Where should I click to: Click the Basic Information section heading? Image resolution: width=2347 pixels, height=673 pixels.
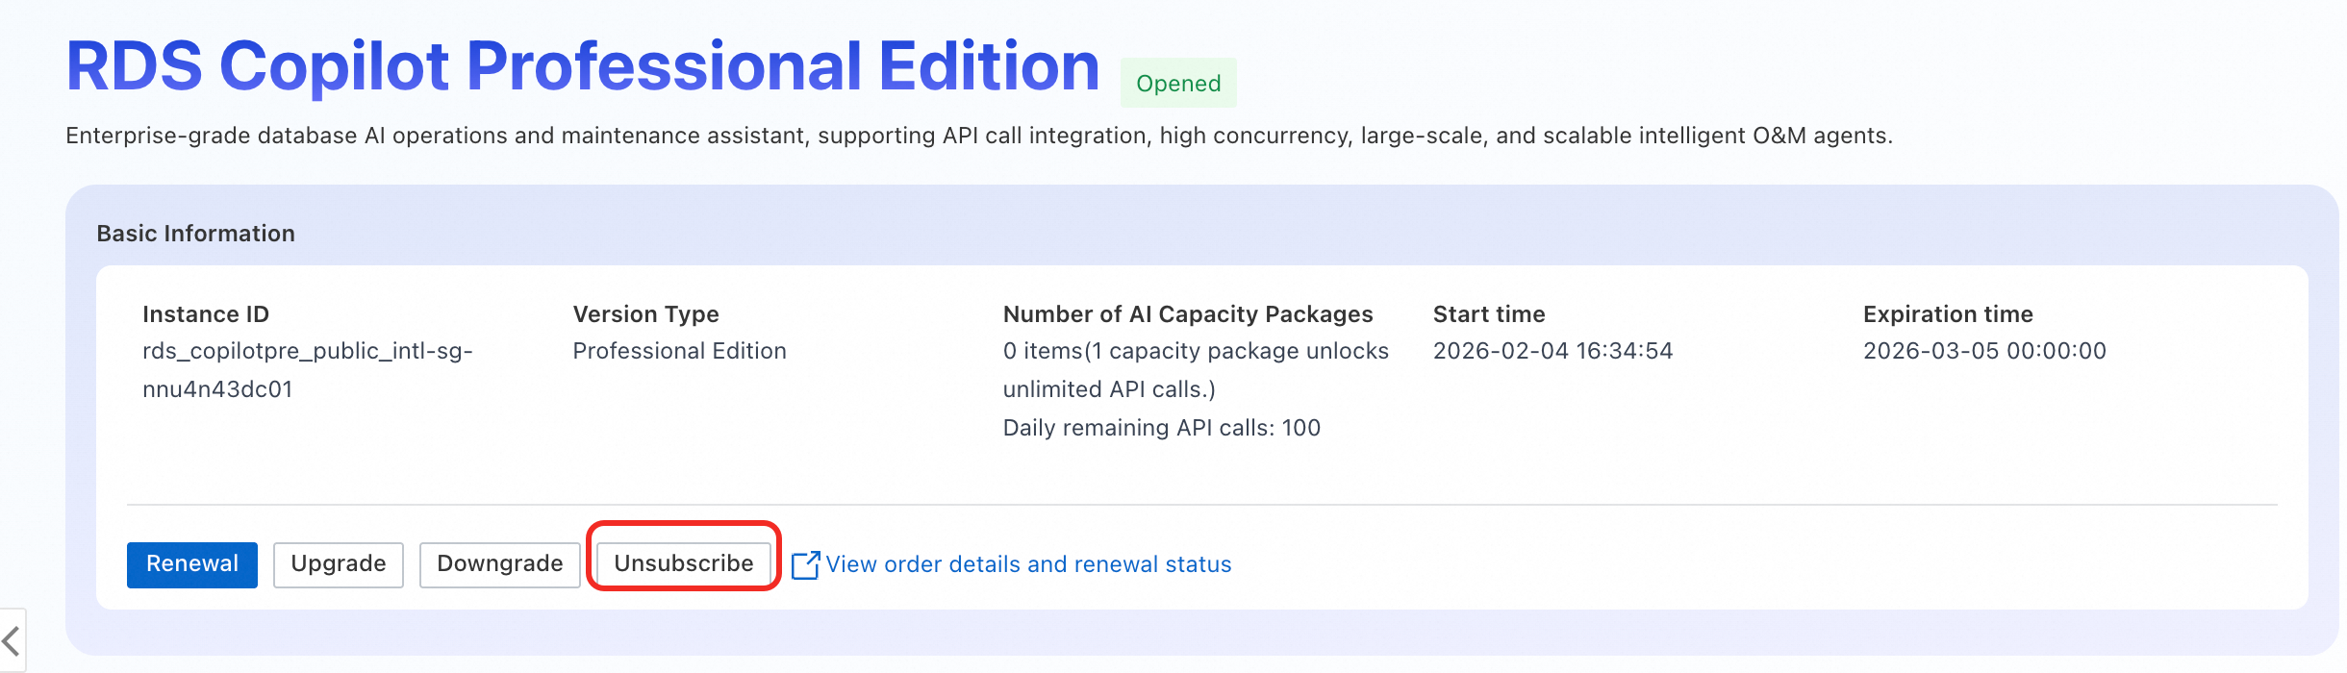coord(196,234)
